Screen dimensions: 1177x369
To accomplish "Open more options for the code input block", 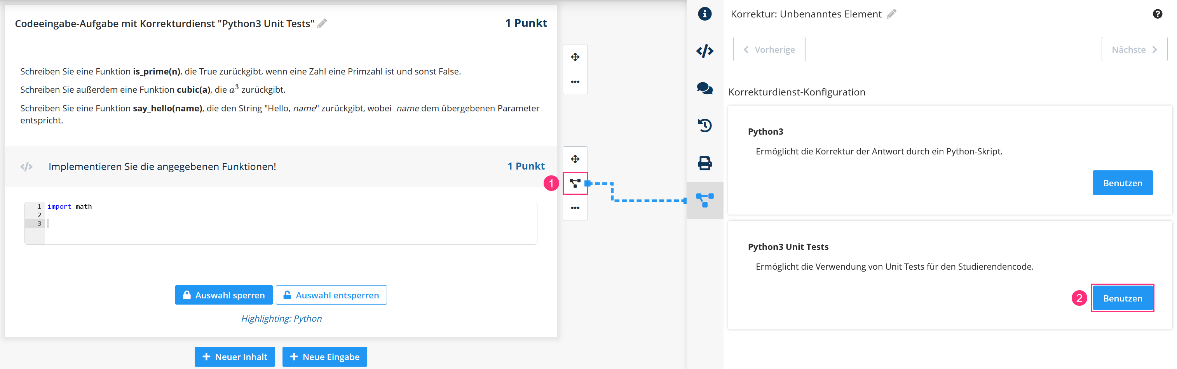I will click(575, 208).
